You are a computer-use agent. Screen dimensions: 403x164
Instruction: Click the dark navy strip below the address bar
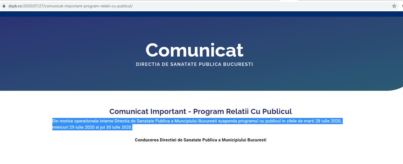198,14
